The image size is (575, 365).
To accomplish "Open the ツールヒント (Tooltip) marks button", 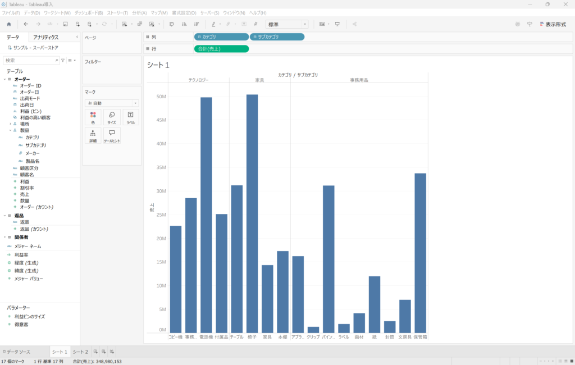I will (112, 135).
